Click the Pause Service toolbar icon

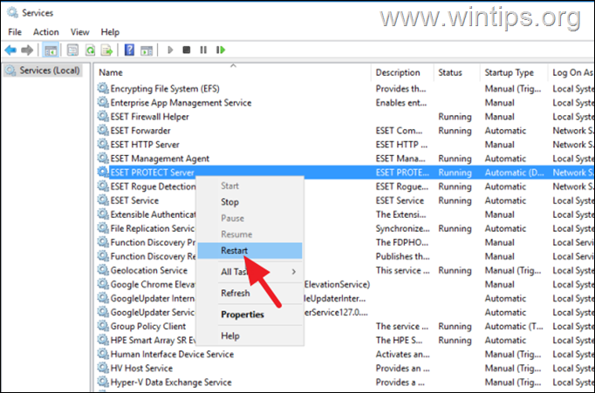[x=203, y=50]
